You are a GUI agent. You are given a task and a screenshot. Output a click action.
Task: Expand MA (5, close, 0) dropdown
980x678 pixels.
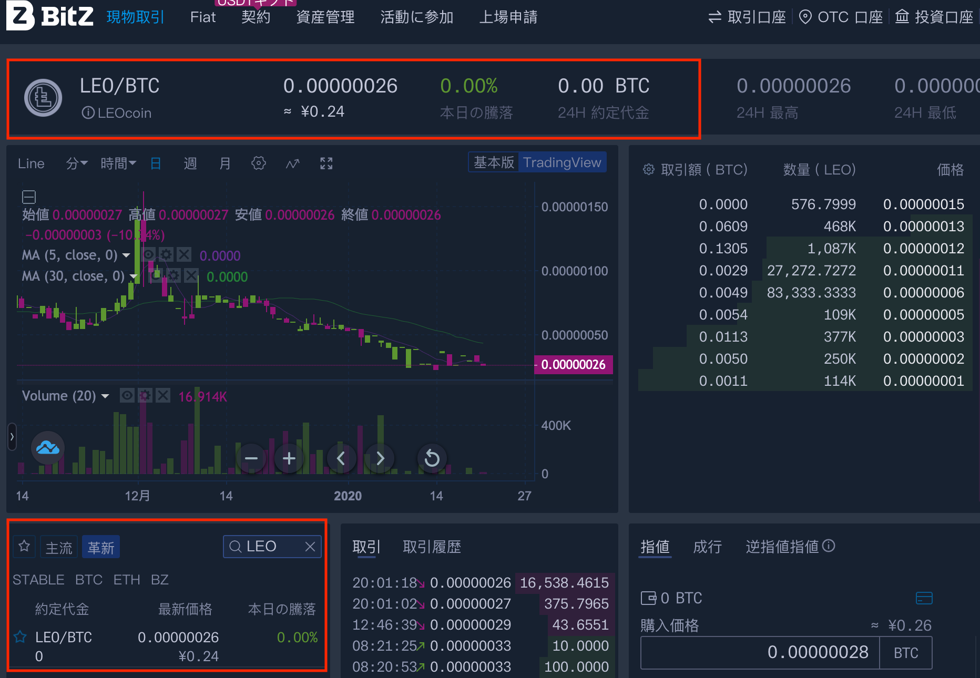[x=126, y=255]
